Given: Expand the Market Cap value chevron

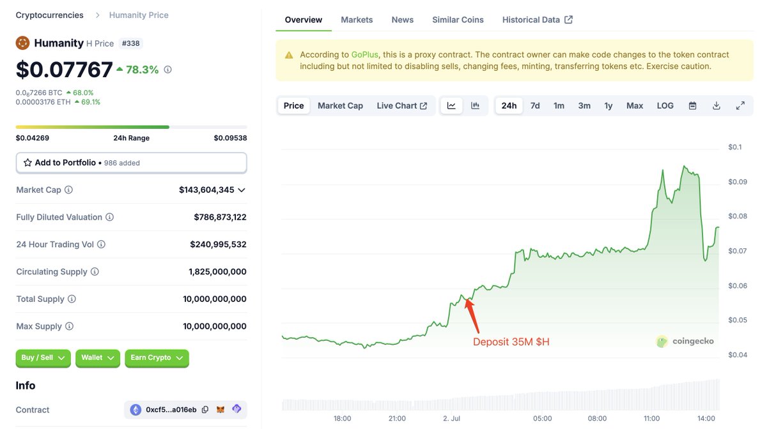Looking at the screenshot, I should [242, 190].
